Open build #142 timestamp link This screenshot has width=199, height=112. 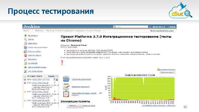(x=40, y=92)
